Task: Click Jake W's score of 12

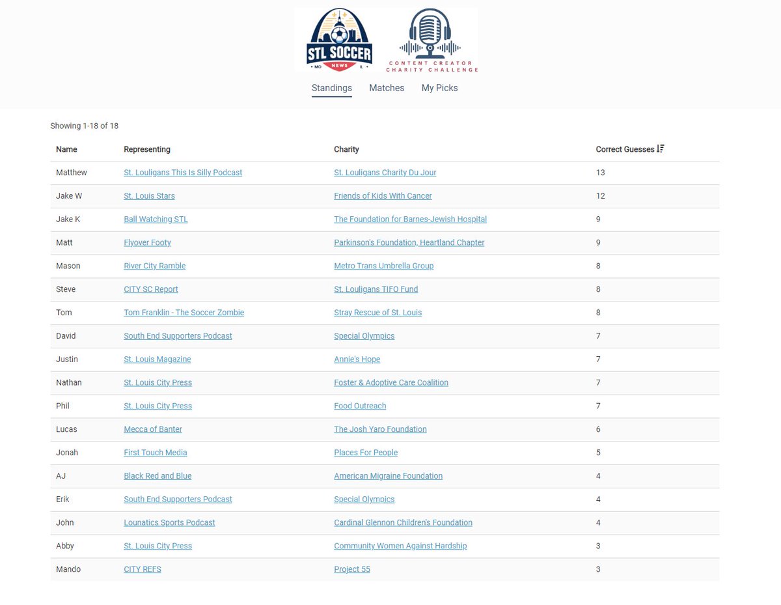Action: 600,196
